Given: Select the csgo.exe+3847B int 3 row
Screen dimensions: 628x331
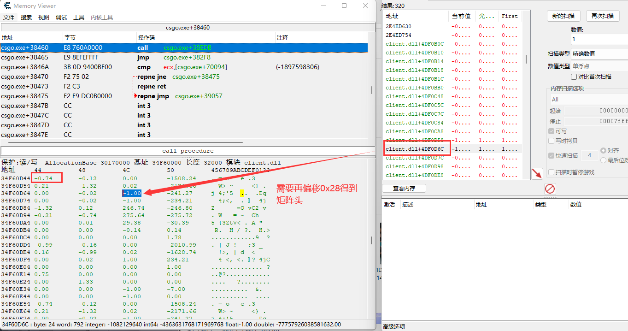Looking at the screenshot, I should [184, 106].
